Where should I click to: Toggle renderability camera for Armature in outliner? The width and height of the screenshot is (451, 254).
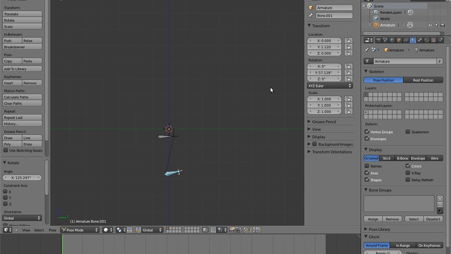[x=443, y=25]
